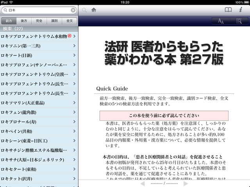
Task: Open the book icon in the toolbar
Action: 228,10
